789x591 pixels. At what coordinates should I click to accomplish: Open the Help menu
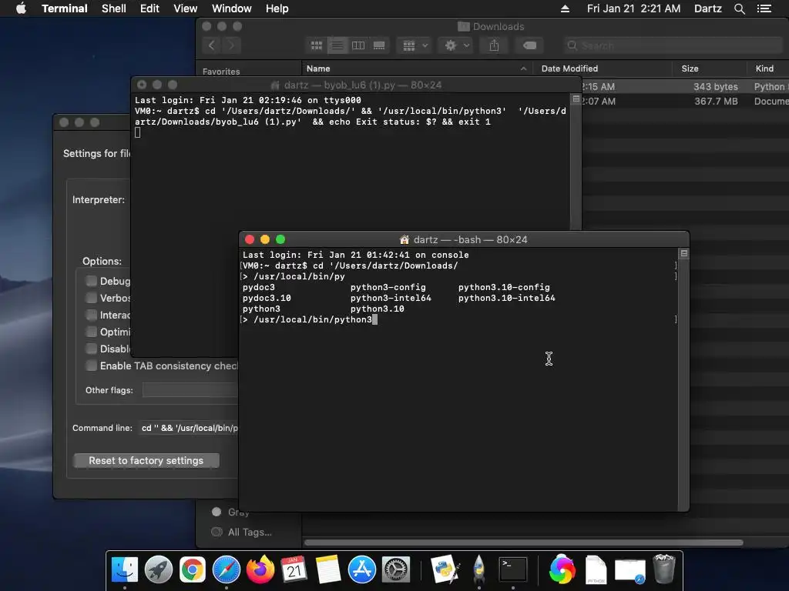[x=277, y=8]
